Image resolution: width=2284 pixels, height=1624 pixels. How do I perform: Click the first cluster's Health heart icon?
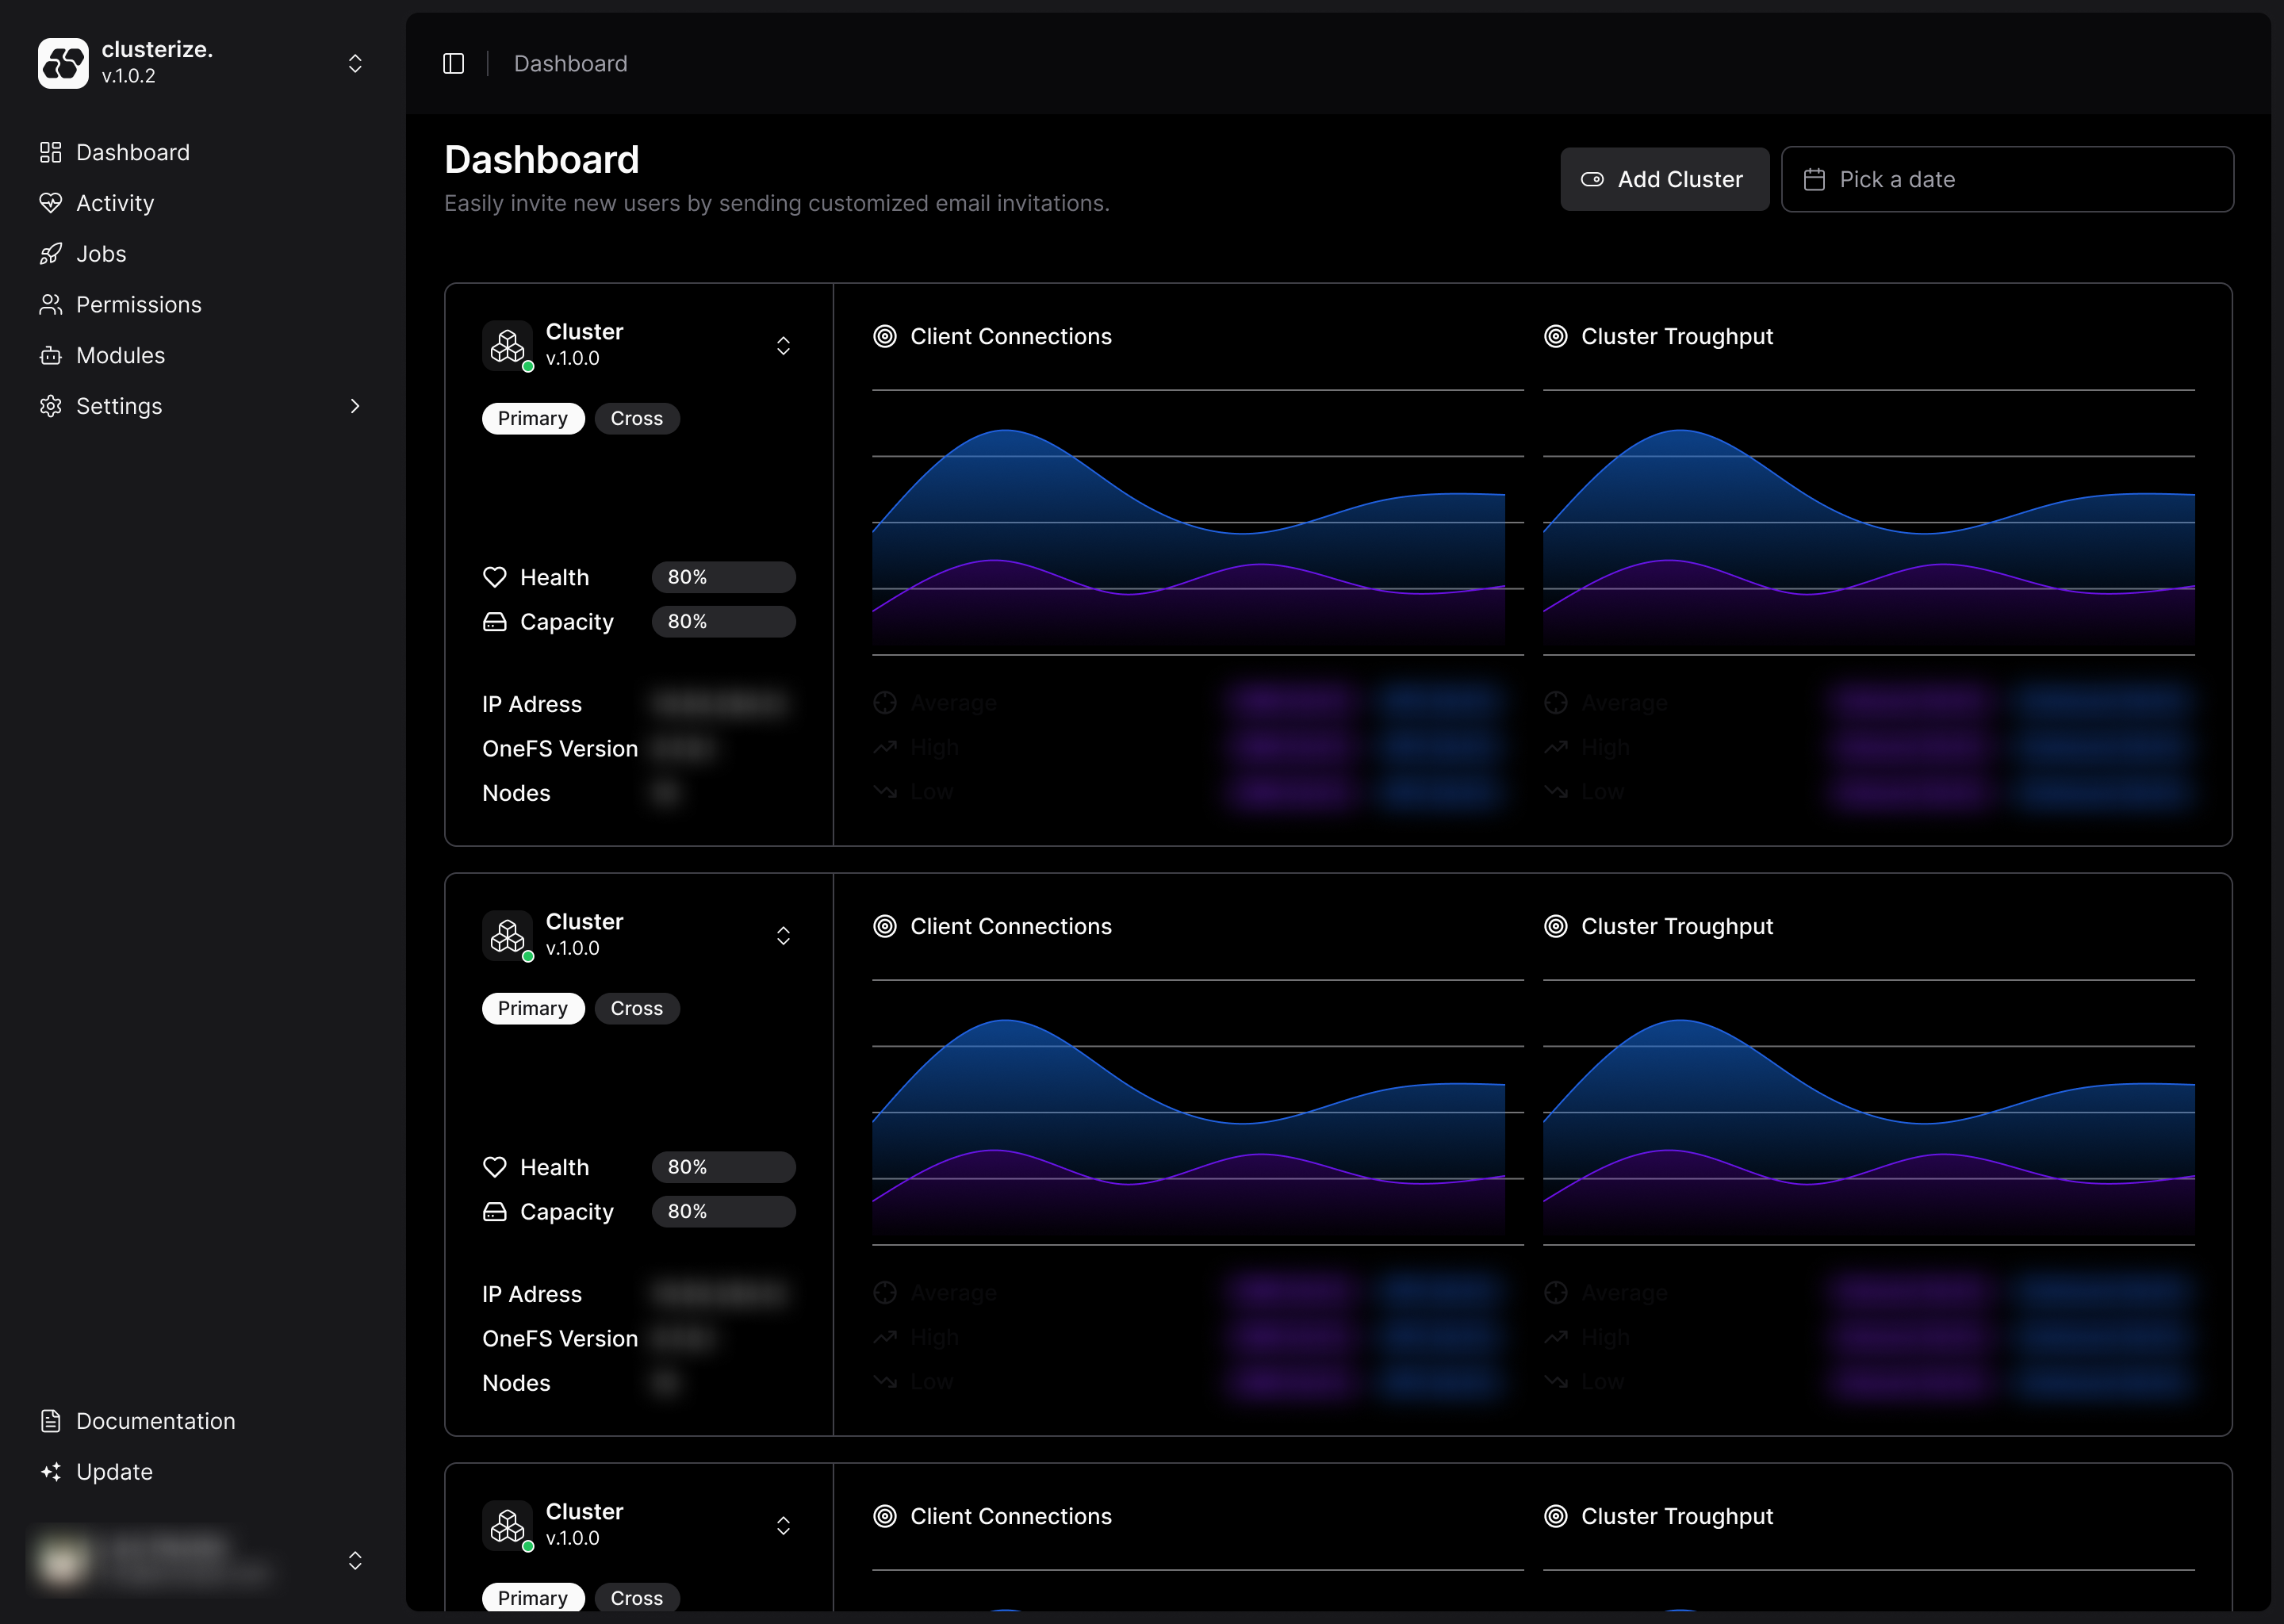pyautogui.click(x=495, y=577)
